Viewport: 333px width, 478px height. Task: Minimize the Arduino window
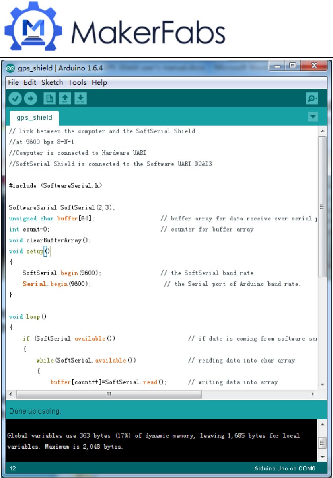point(277,66)
